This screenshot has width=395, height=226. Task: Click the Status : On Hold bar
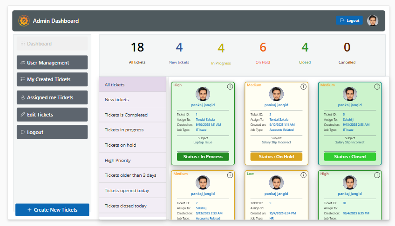coord(276,157)
